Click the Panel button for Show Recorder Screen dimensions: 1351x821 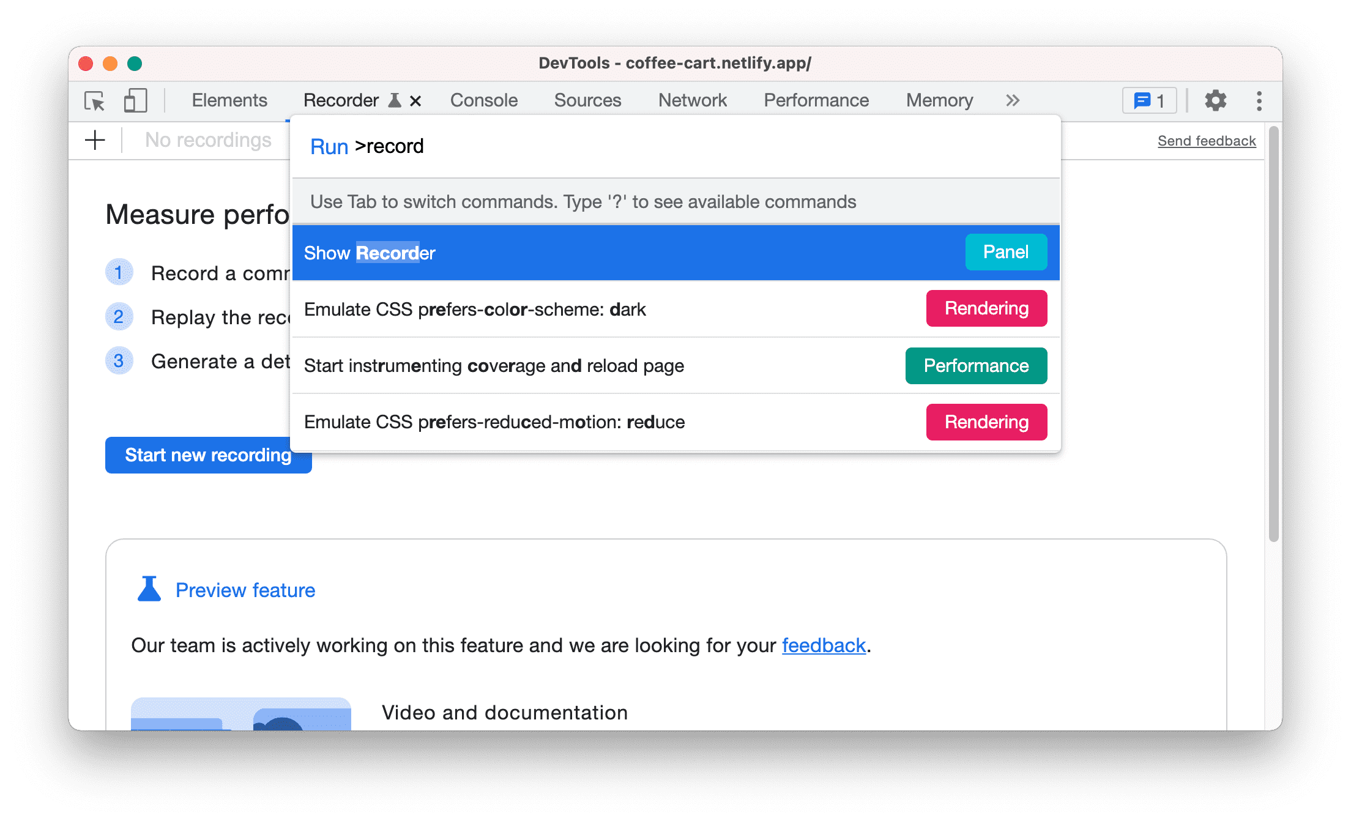pyautogui.click(x=1005, y=252)
